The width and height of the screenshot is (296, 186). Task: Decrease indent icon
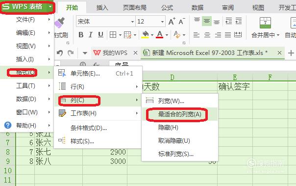click(x=228, y=21)
